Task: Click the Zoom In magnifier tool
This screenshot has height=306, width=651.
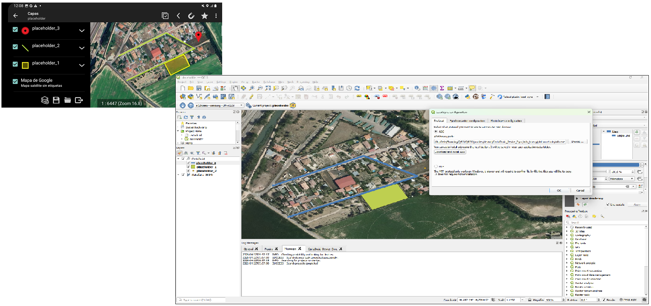Action: [252, 88]
